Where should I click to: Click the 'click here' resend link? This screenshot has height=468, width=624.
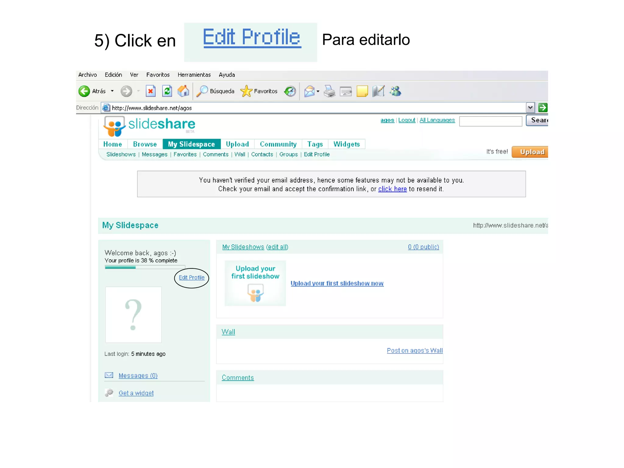tap(392, 189)
